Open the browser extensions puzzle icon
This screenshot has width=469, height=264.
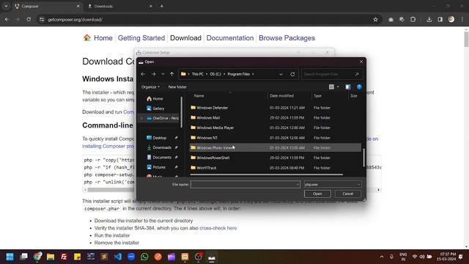pos(413,20)
